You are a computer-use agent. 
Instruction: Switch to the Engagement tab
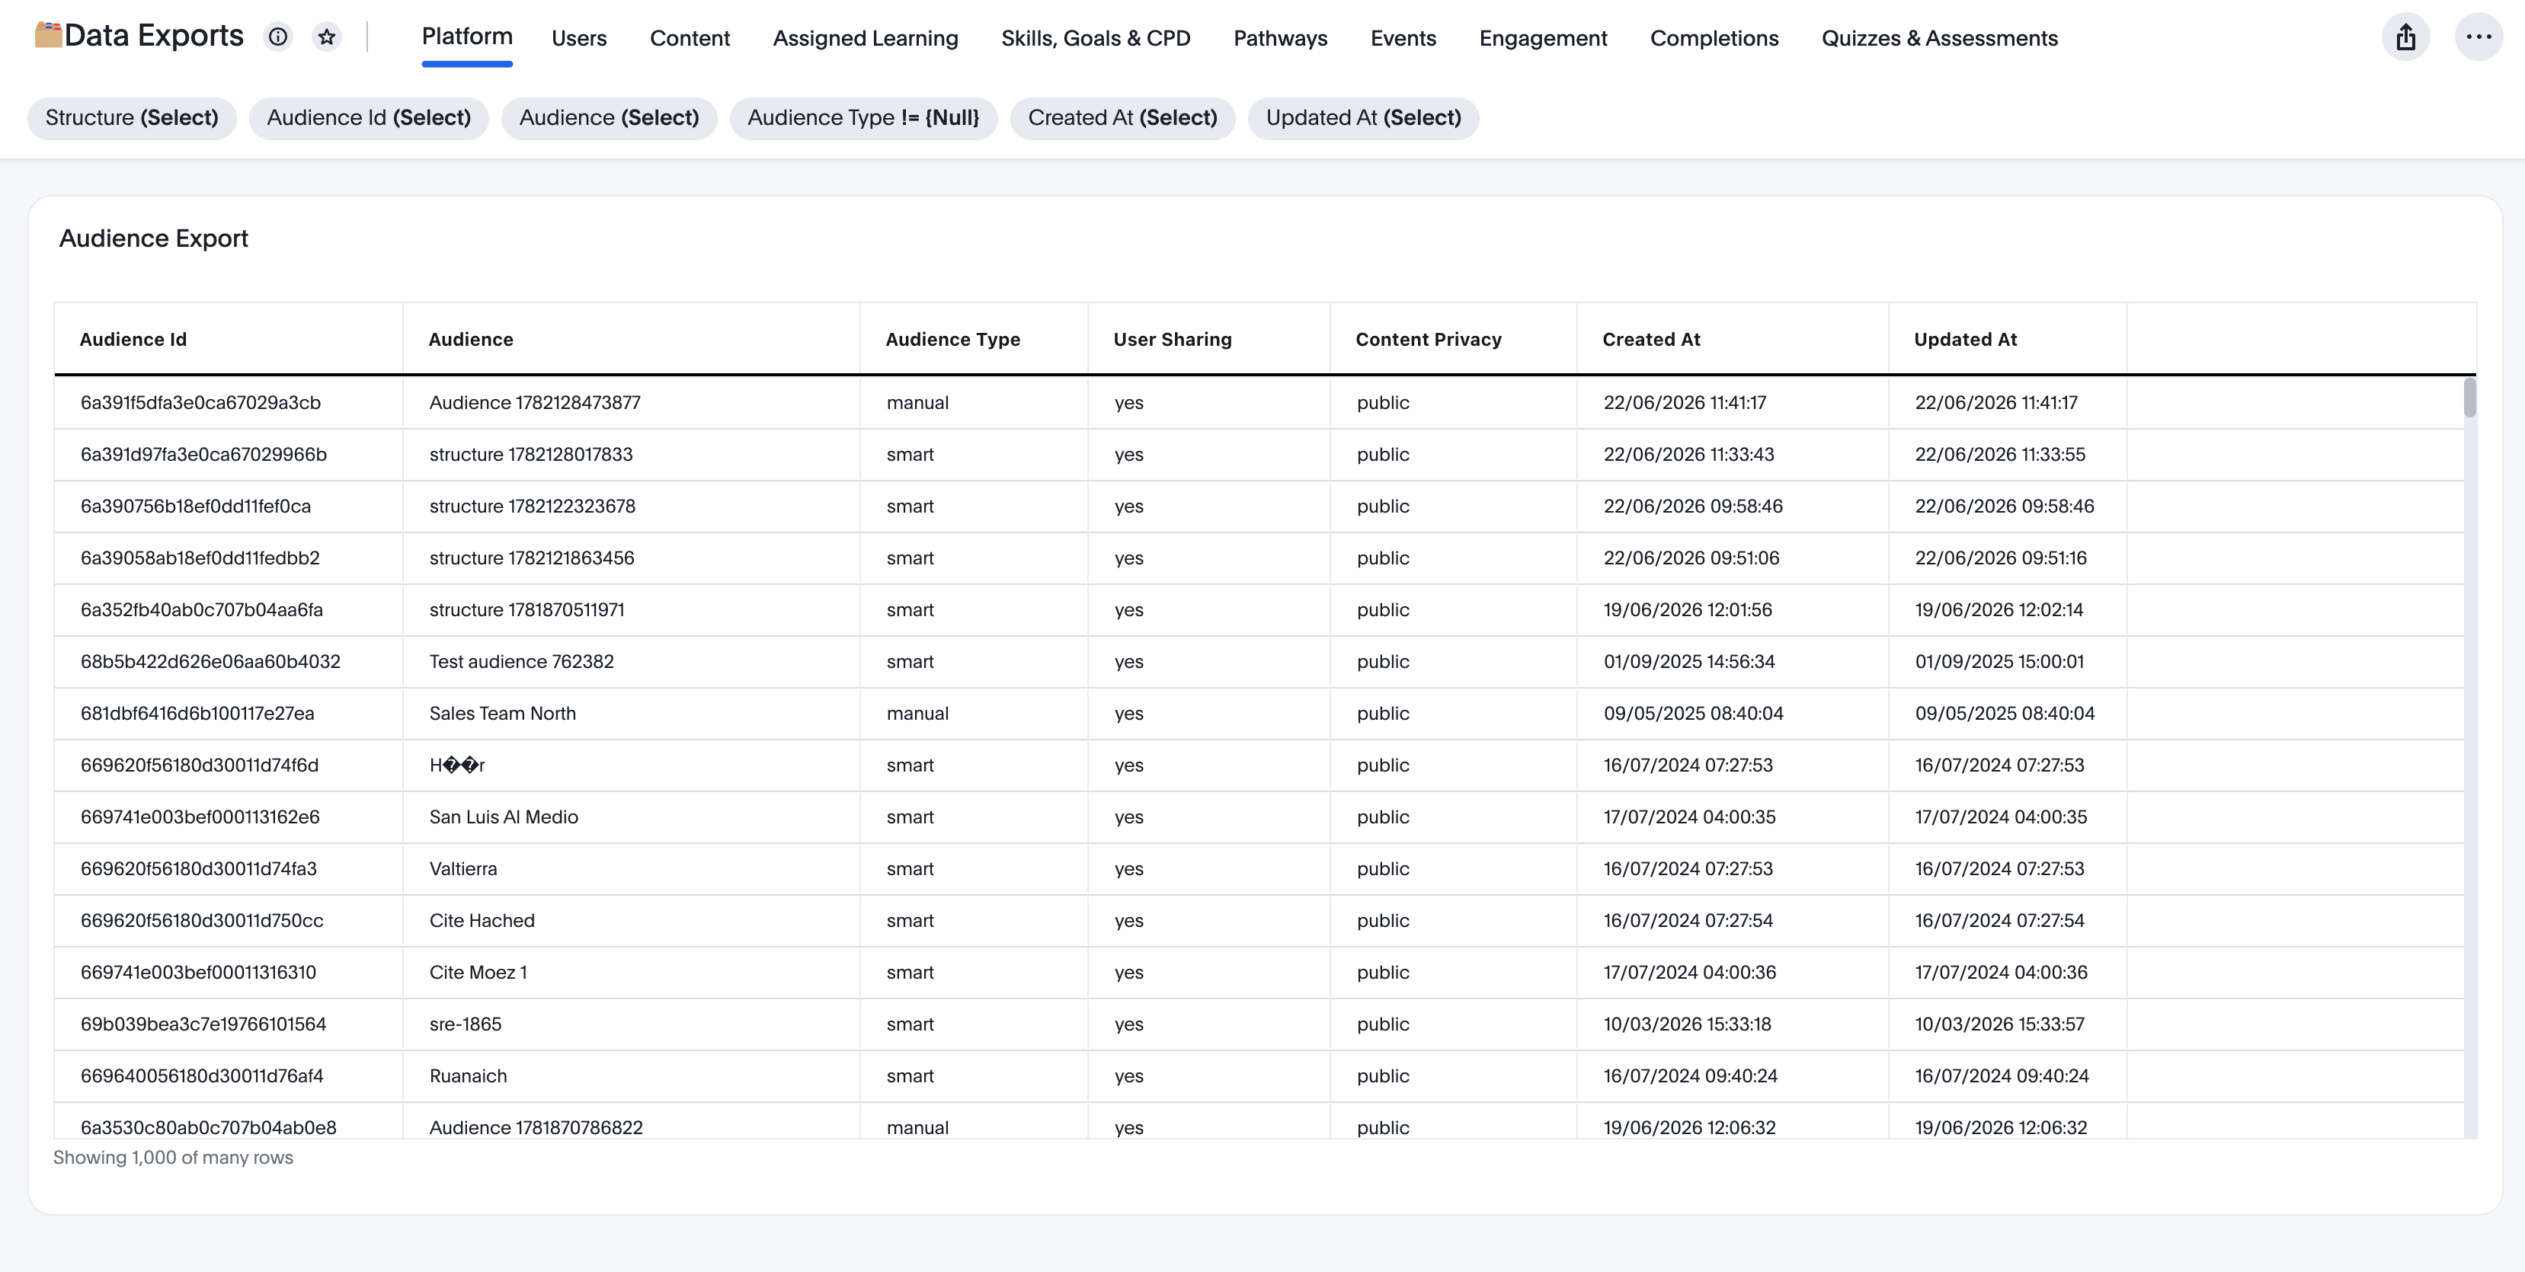(x=1543, y=38)
